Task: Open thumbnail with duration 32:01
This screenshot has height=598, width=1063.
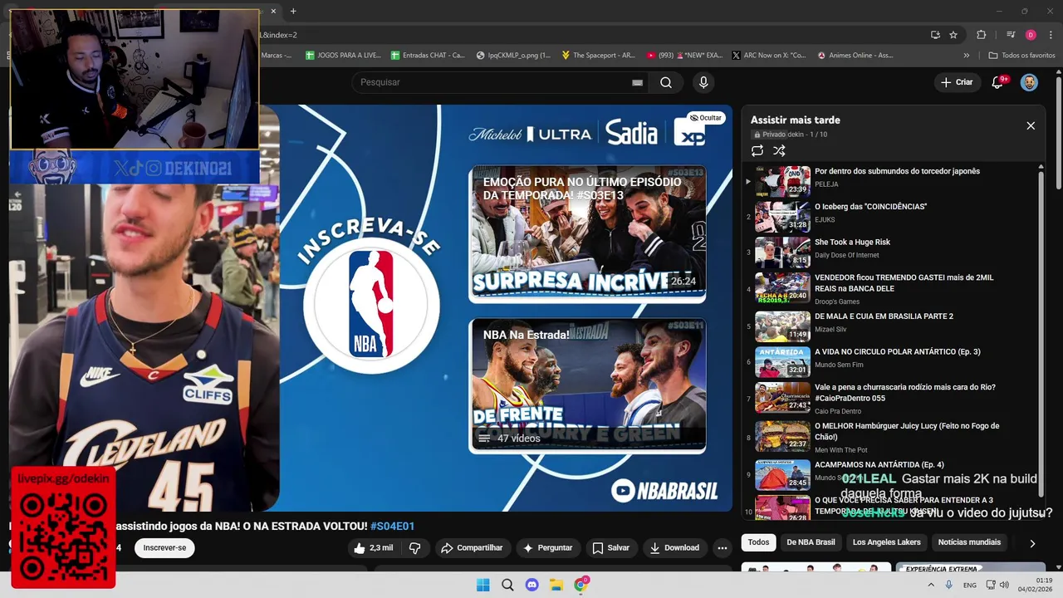Action: [782, 362]
